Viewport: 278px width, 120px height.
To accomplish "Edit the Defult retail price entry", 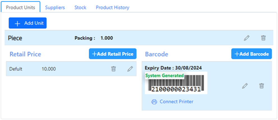I will click(x=130, y=69).
